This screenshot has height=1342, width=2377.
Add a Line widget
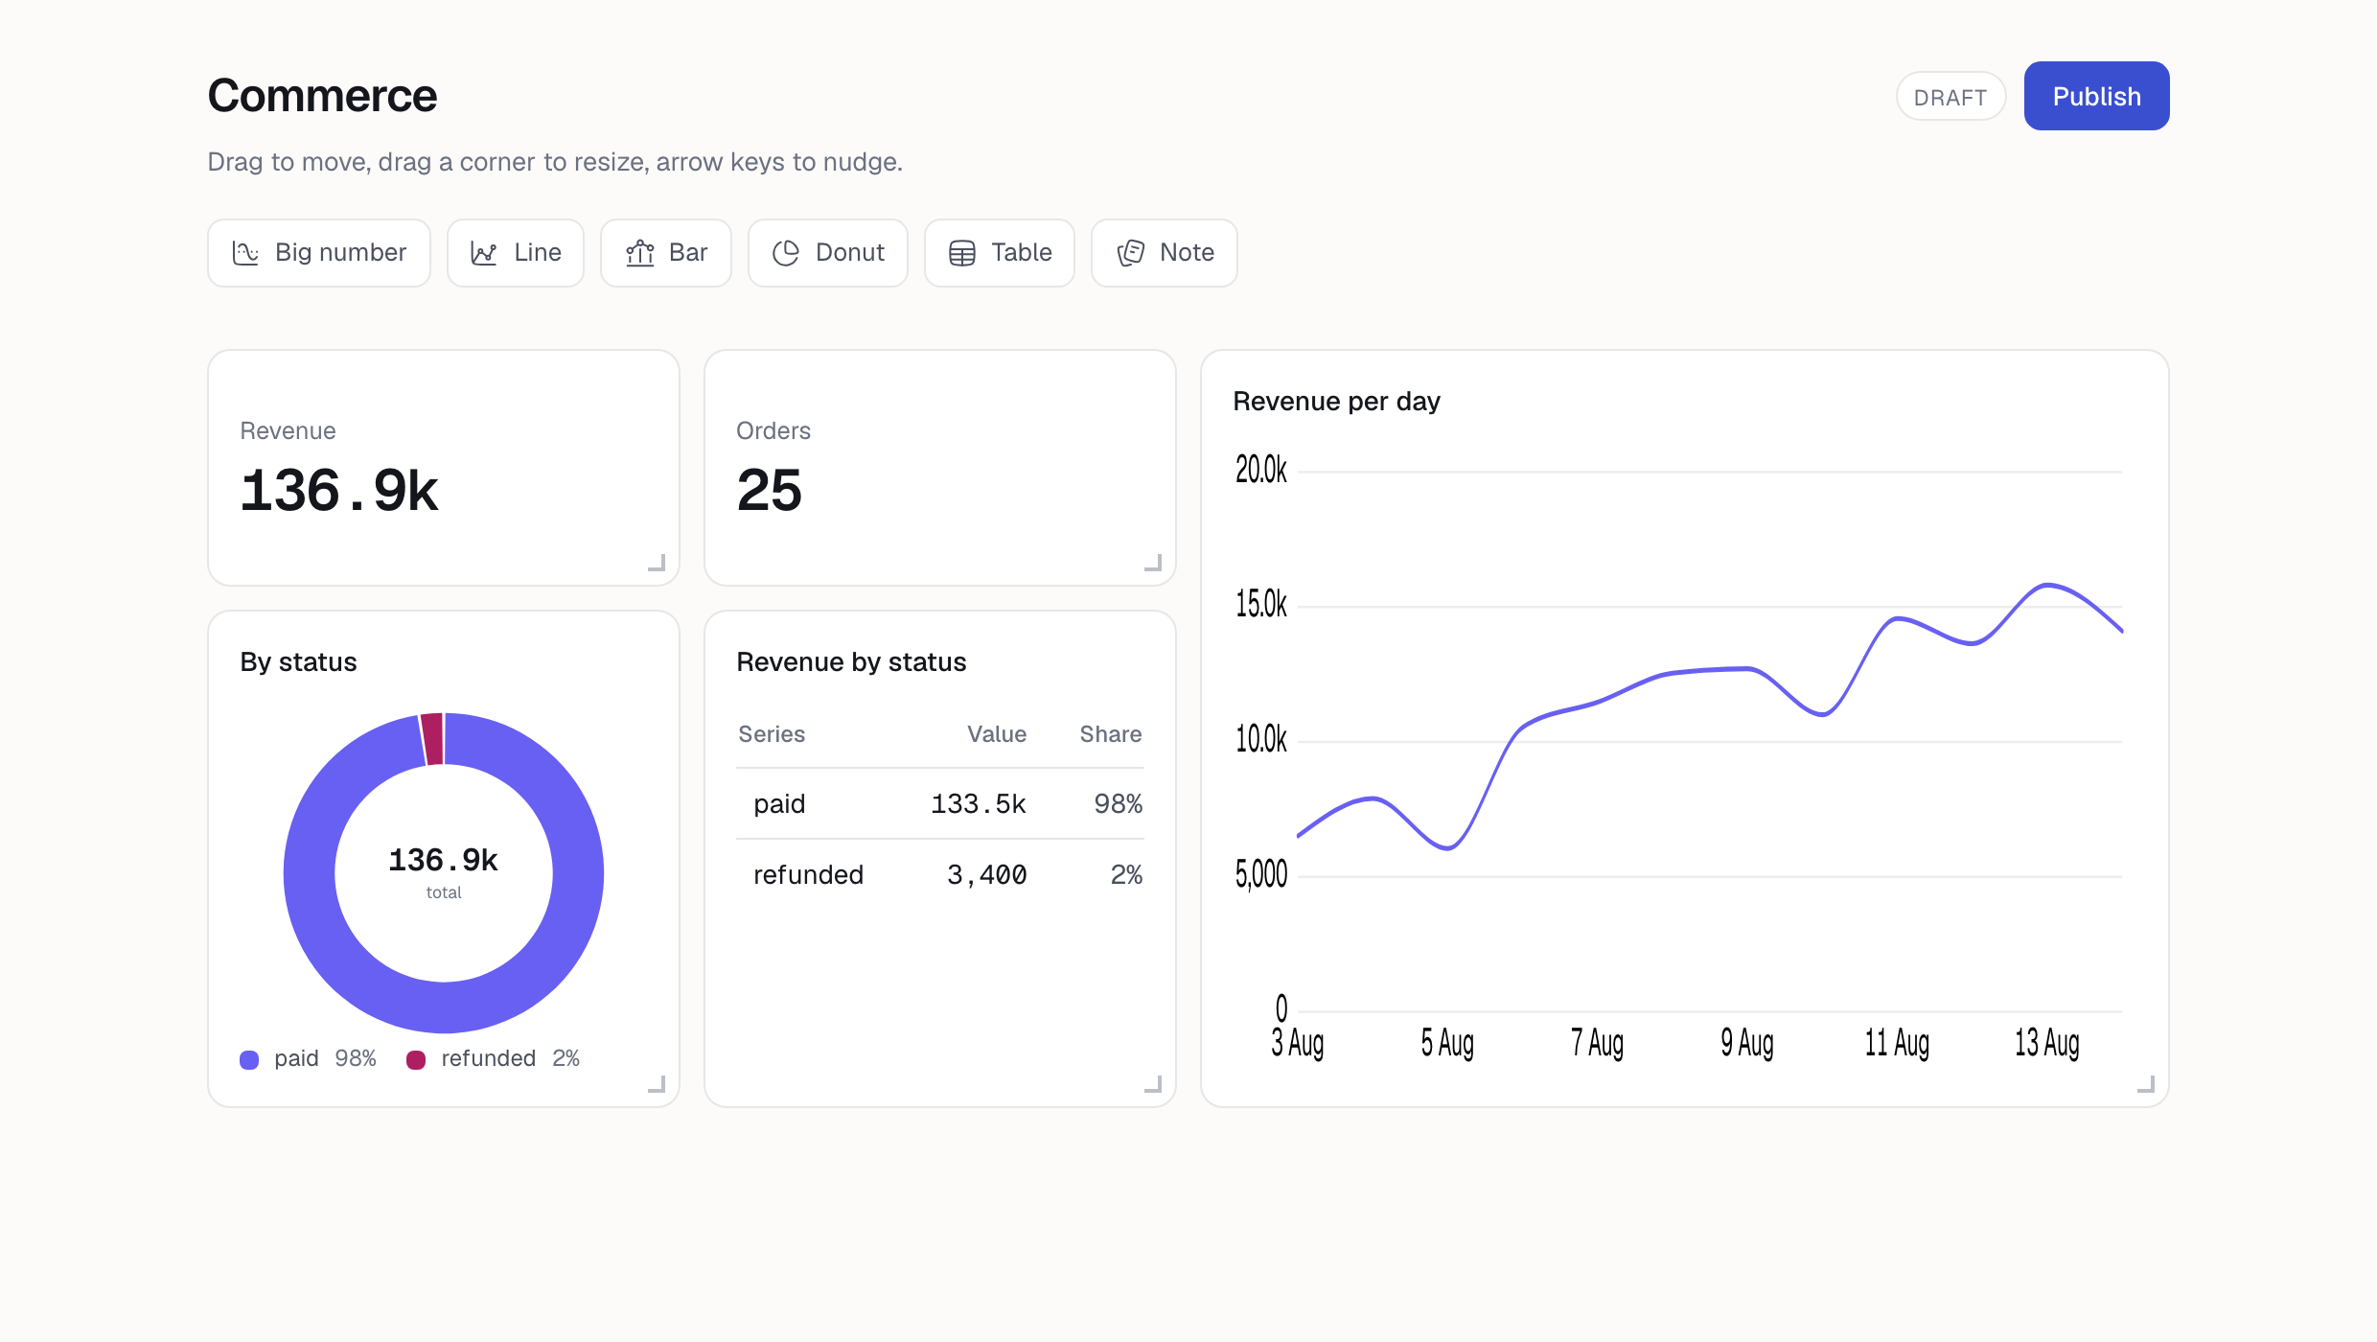click(x=516, y=253)
